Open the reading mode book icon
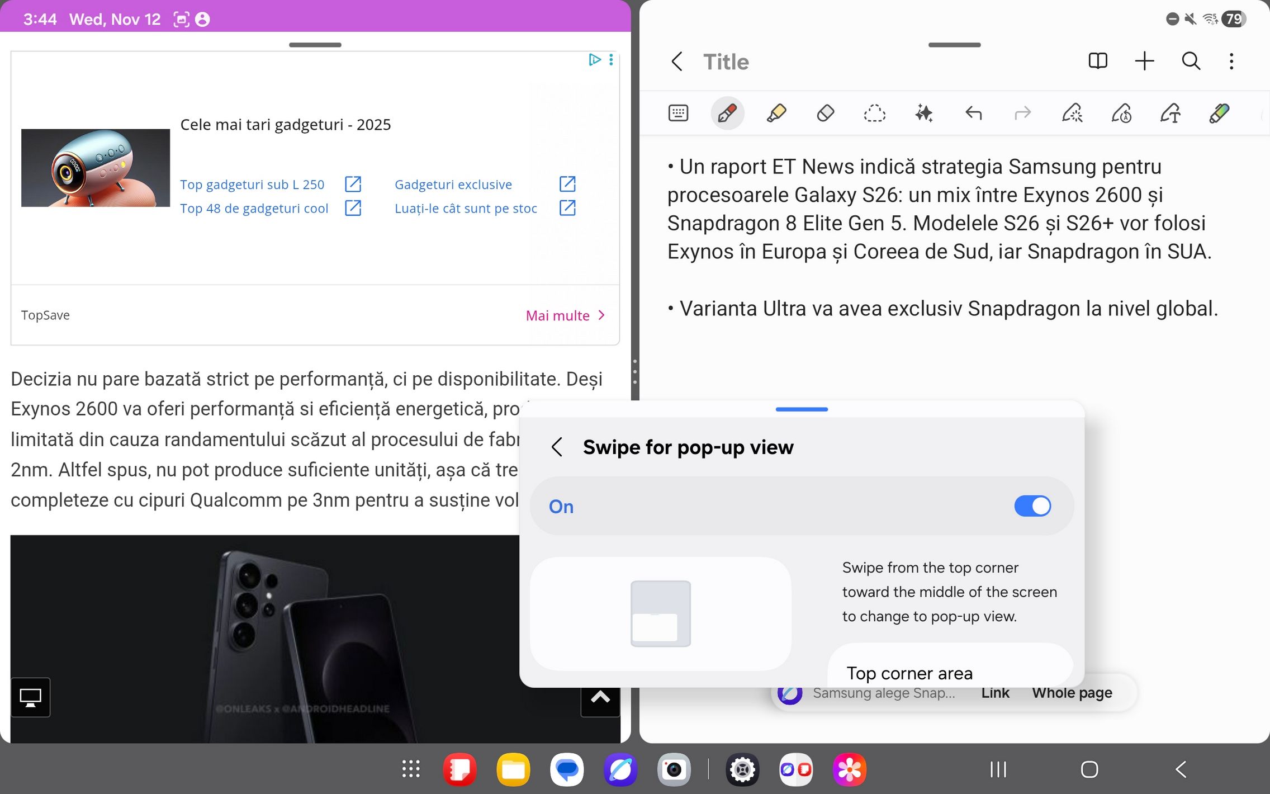The width and height of the screenshot is (1270, 794). 1098,61
